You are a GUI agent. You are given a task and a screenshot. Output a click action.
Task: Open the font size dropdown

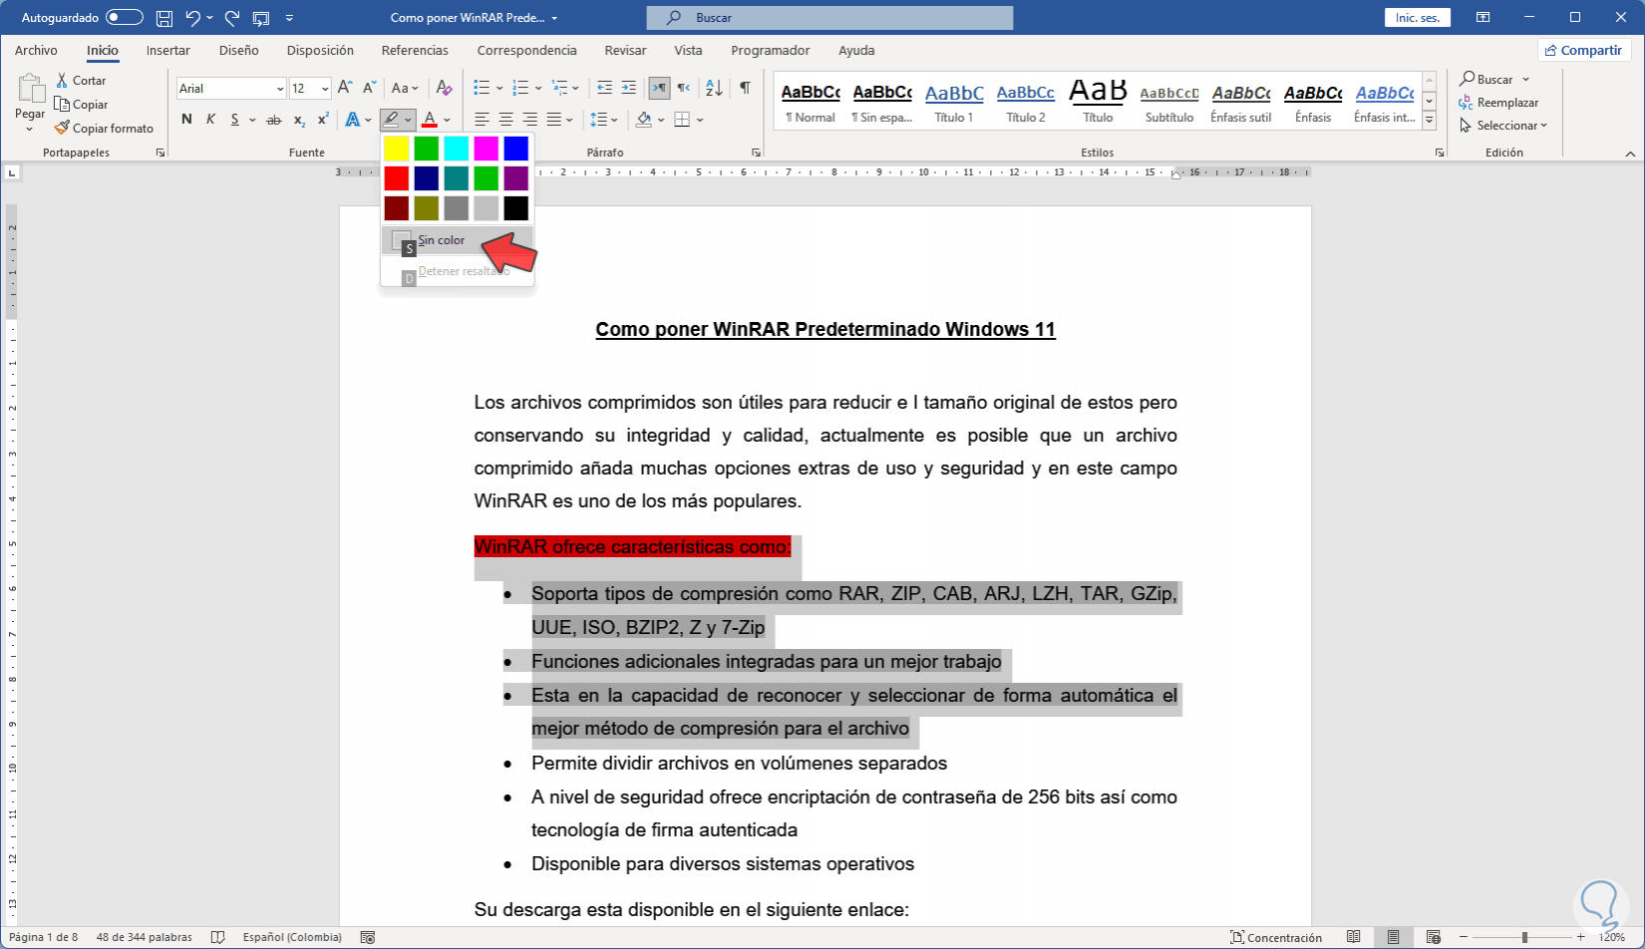(325, 89)
